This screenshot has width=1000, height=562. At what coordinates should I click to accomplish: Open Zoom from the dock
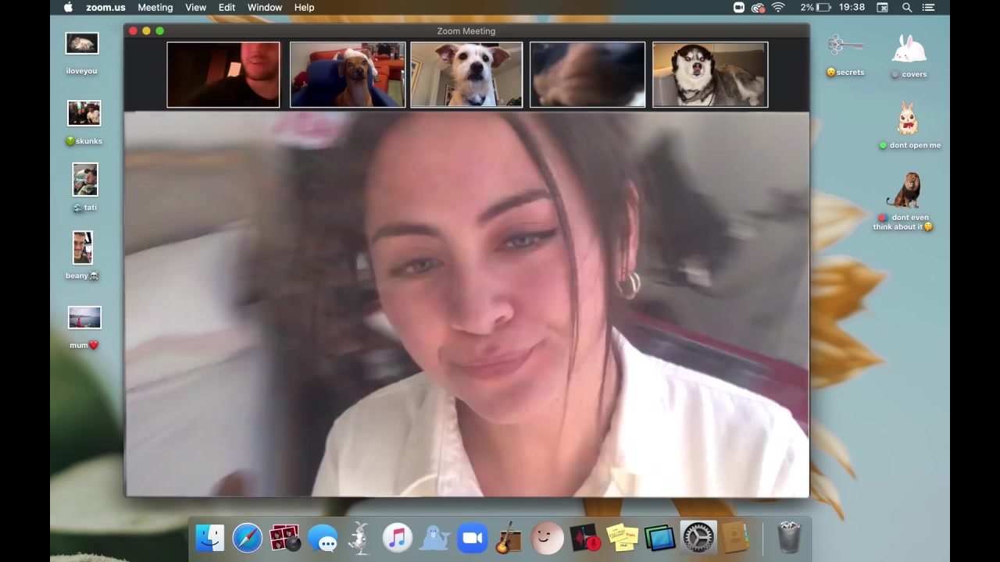pyautogui.click(x=472, y=539)
